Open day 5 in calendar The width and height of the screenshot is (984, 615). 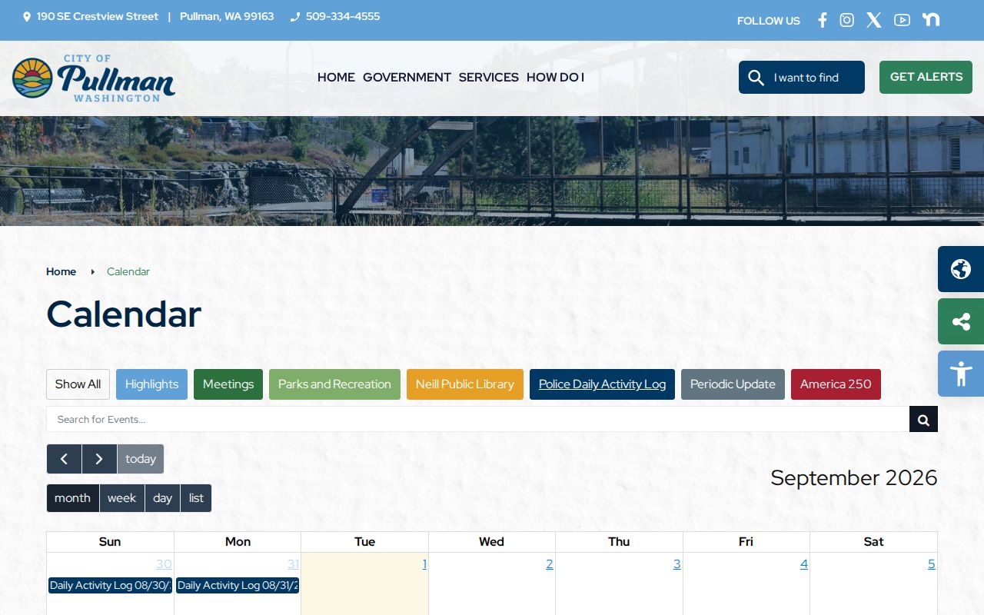coord(932,564)
